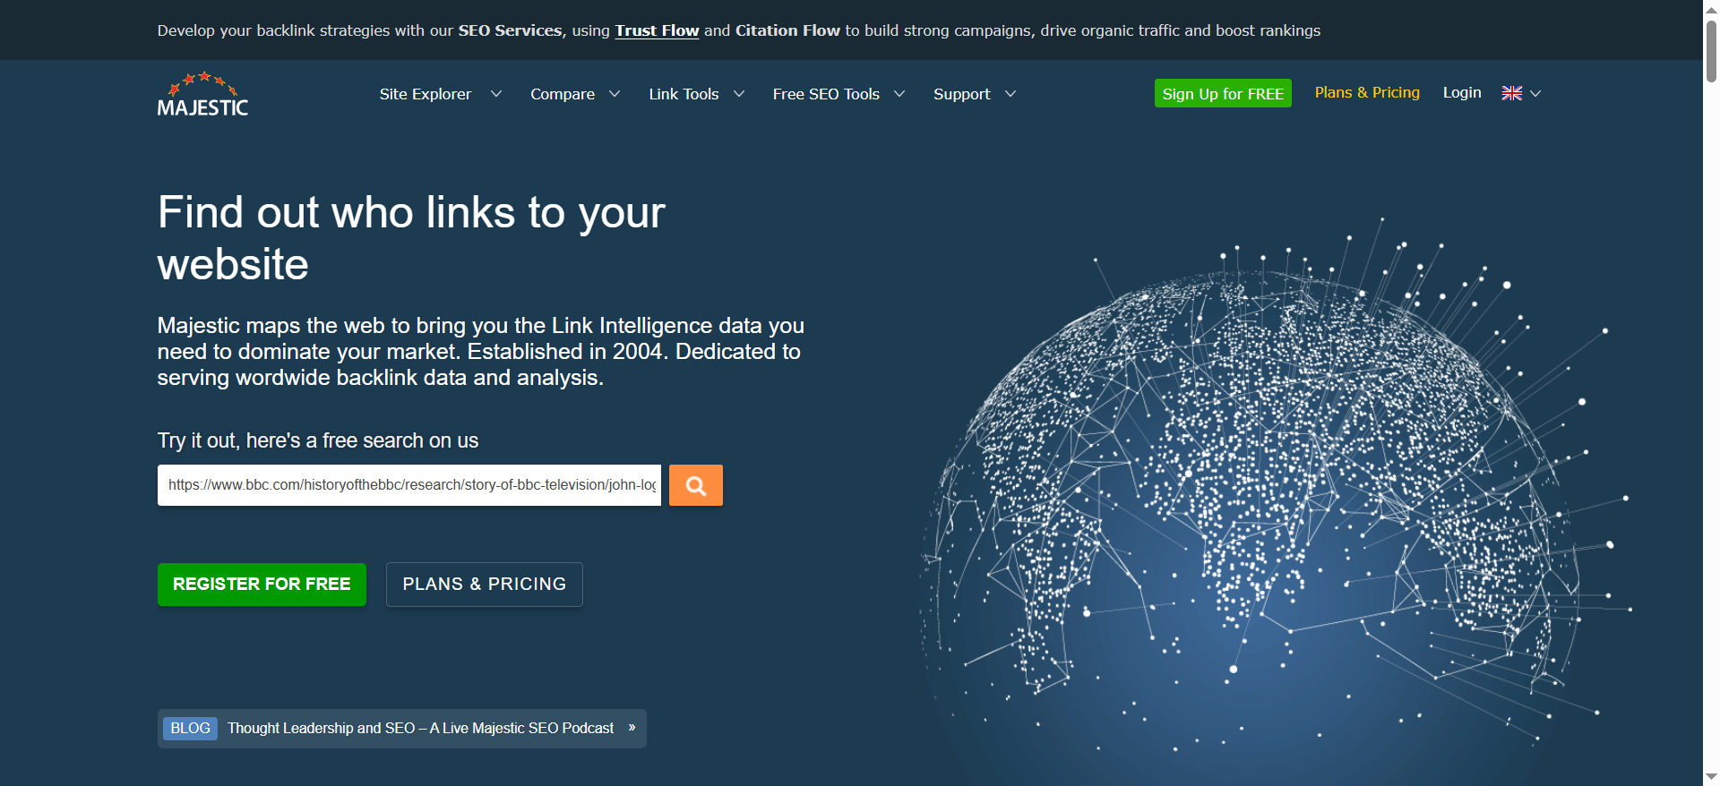Expand the Link Tools chevron
The width and height of the screenshot is (1720, 786).
739,94
